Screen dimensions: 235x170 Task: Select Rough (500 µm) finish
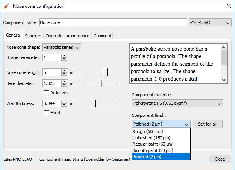(161, 131)
